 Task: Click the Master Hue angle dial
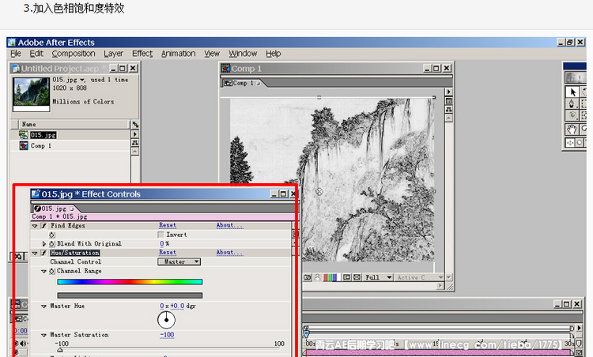tap(166, 320)
